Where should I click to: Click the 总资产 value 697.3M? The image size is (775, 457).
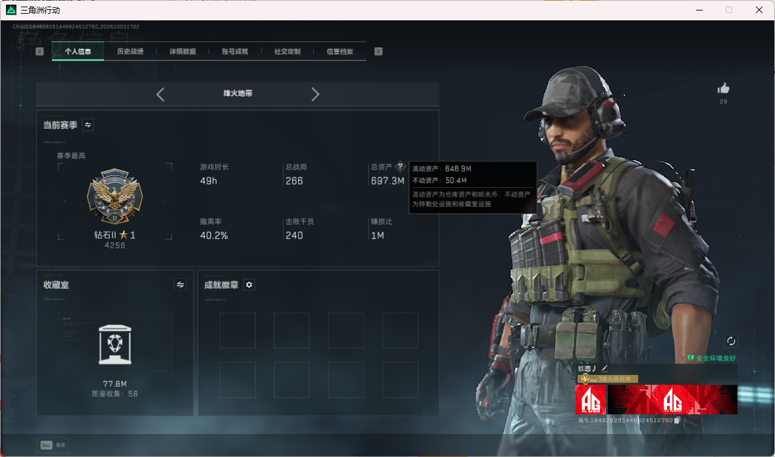coord(387,181)
